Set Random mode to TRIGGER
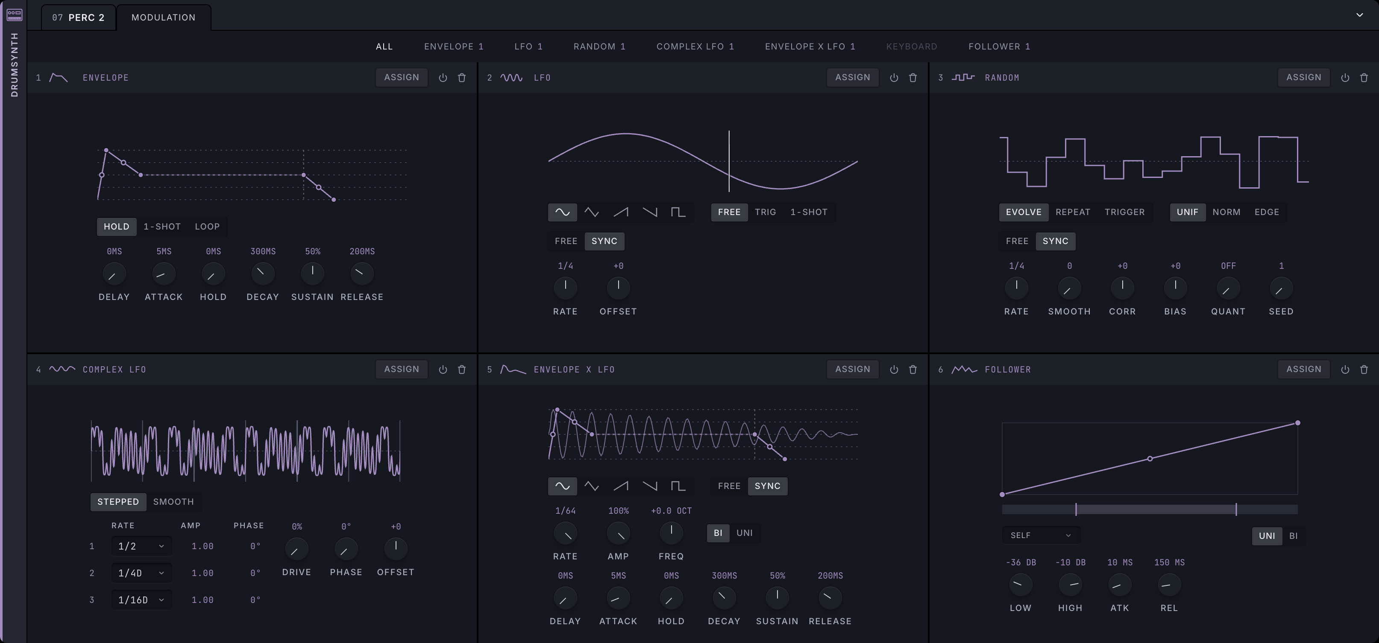 1125,212
